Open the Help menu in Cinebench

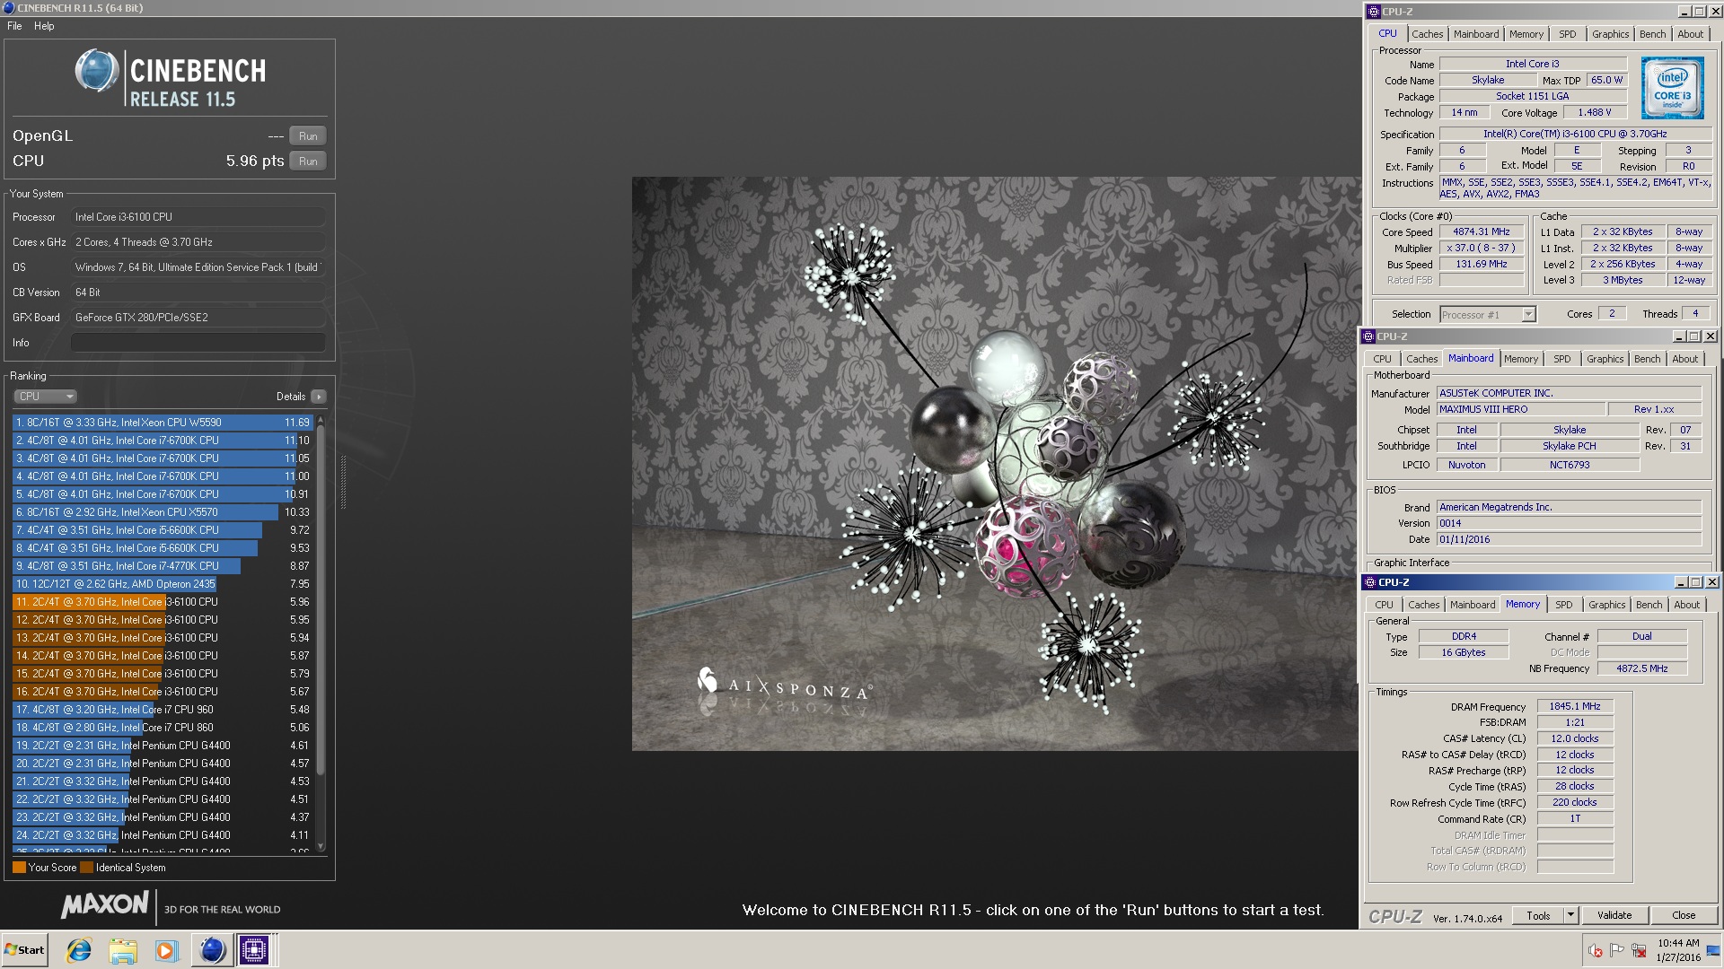pos(44,26)
